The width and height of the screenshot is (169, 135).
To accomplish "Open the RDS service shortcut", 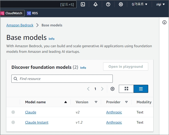I will point(32,13).
